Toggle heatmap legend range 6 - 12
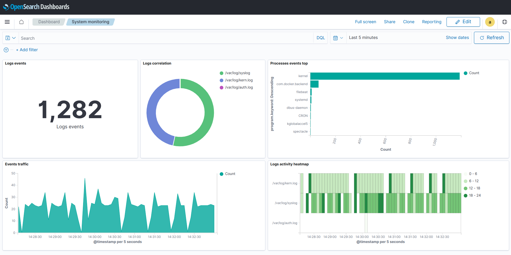 pyautogui.click(x=471, y=181)
